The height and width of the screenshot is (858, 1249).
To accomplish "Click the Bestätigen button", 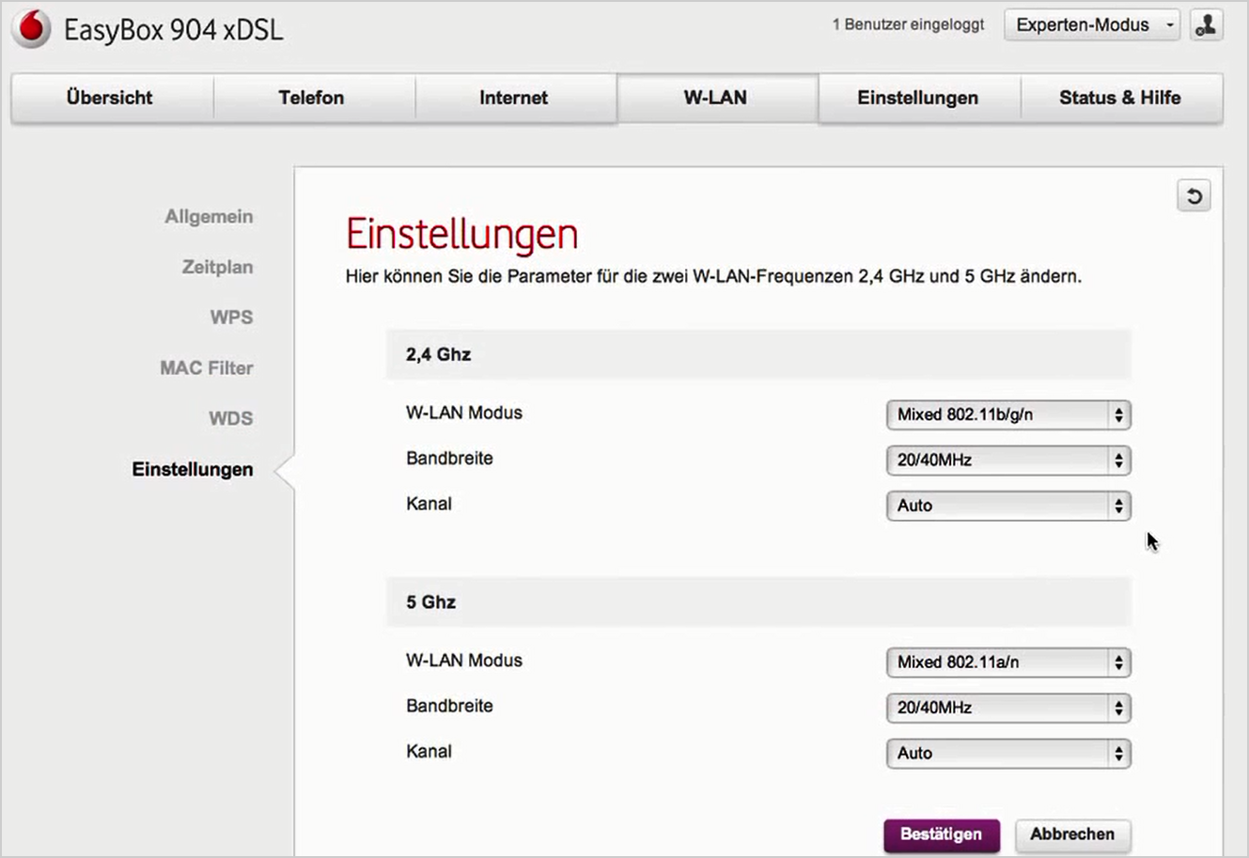I will click(x=941, y=835).
